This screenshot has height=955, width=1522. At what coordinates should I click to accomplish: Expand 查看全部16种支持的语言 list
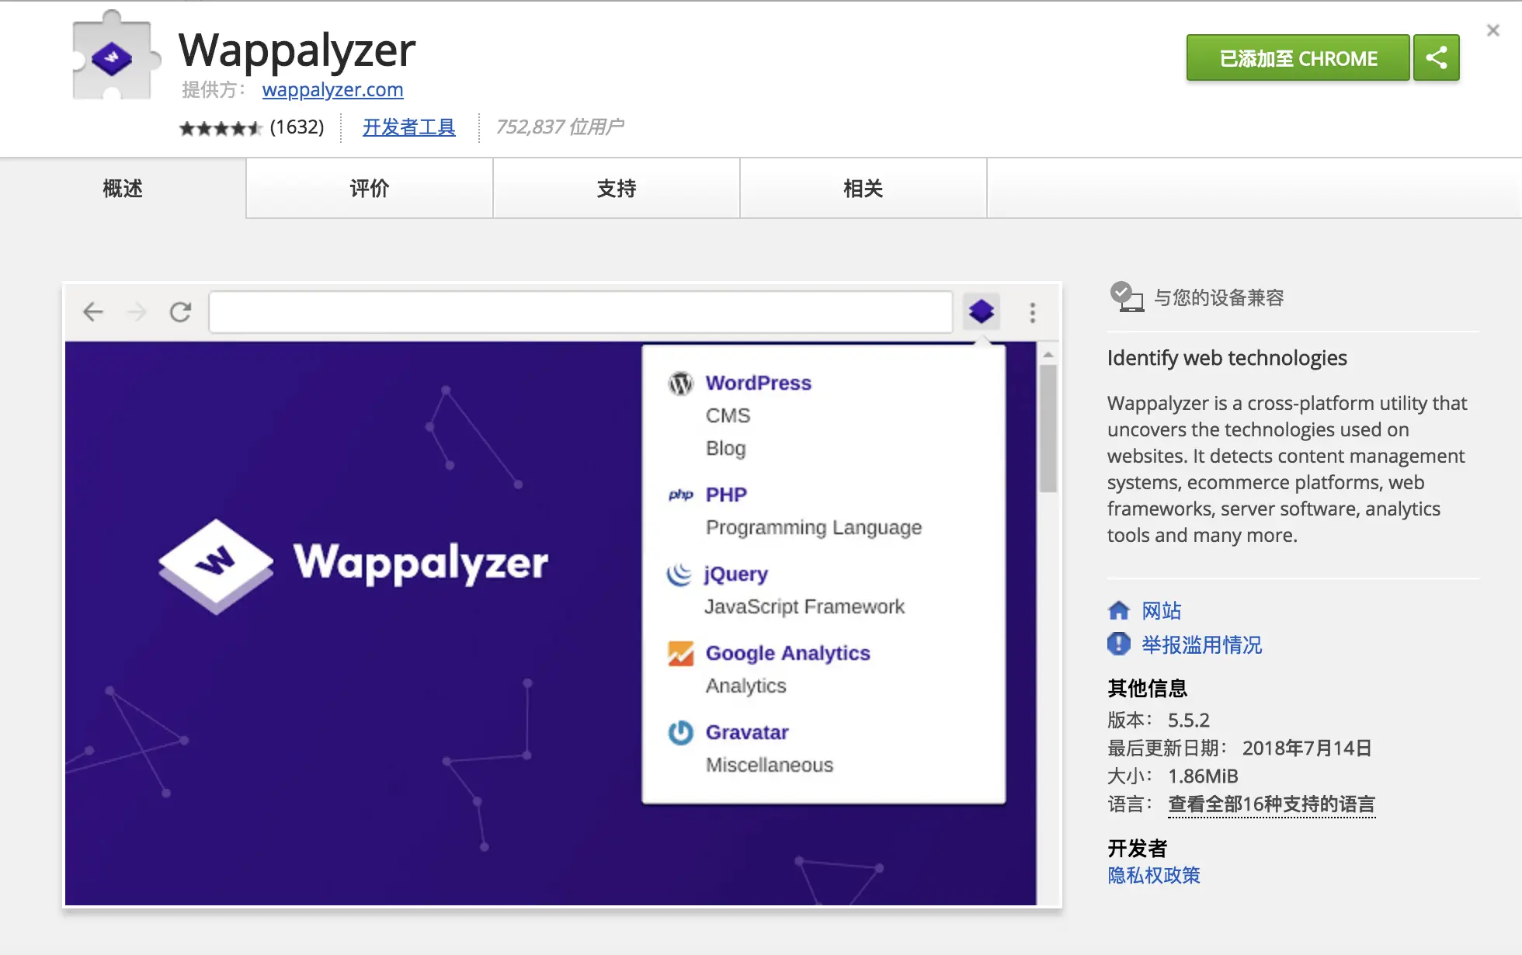[x=1271, y=804]
